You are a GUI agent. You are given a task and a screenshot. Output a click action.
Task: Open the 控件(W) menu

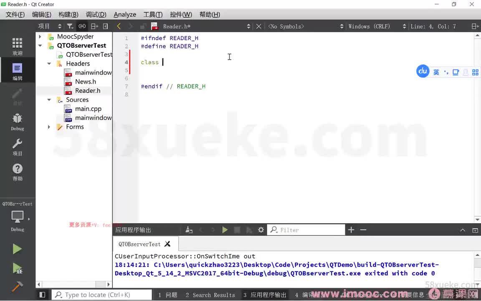pos(181,15)
